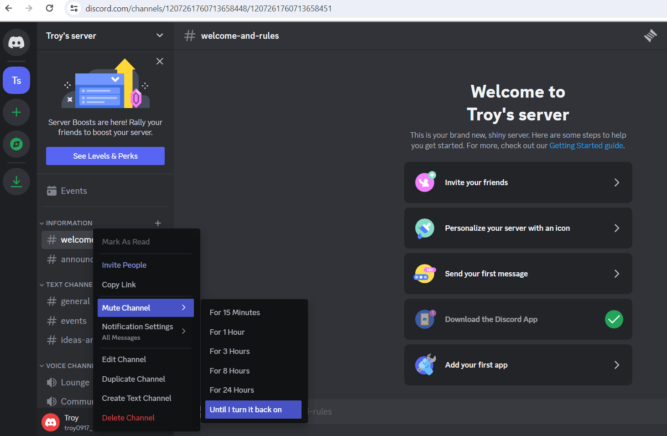Click Delete Channel in context menu
Viewport: 667px width, 436px height.
tap(128, 418)
